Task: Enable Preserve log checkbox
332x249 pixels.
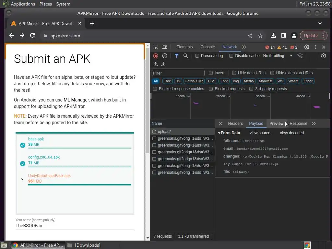Action: click(x=197, y=56)
